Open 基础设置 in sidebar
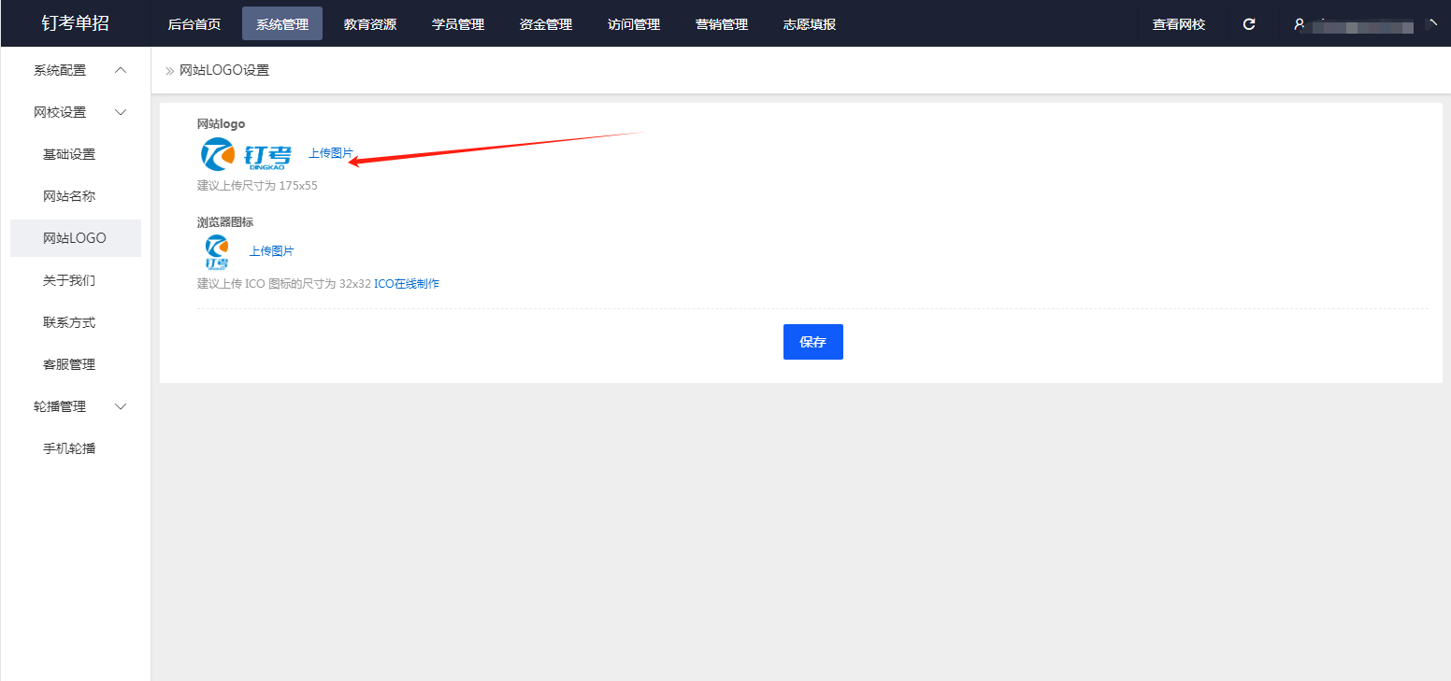1451x681 pixels. (x=69, y=154)
